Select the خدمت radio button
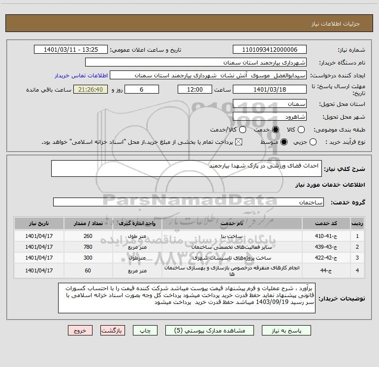 (276, 130)
